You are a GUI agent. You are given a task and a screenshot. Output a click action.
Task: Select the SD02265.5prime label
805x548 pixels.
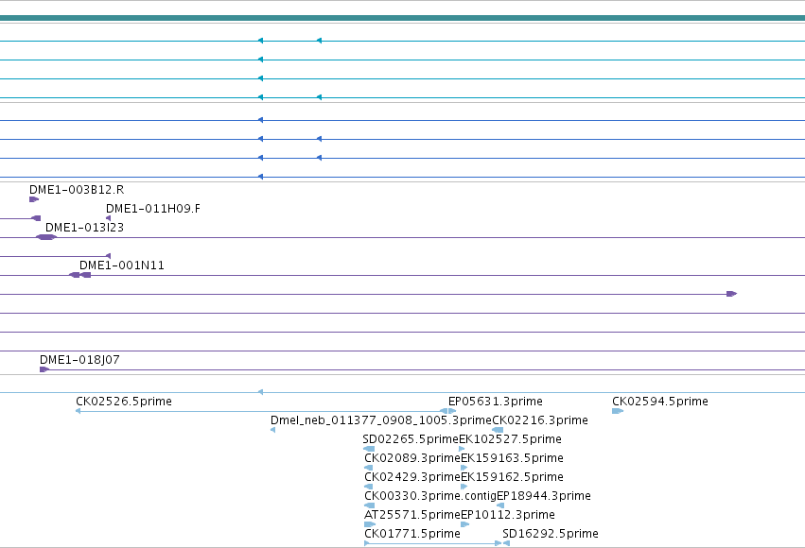coord(411,439)
